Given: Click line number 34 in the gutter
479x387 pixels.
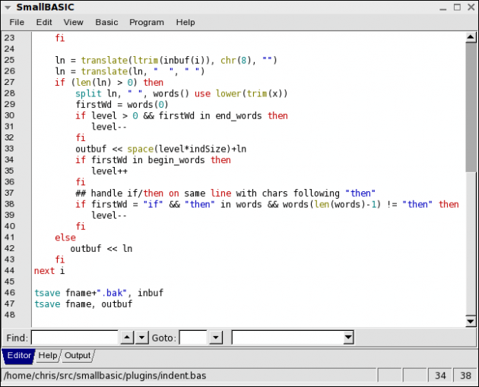Looking at the screenshot, I should [9, 159].
